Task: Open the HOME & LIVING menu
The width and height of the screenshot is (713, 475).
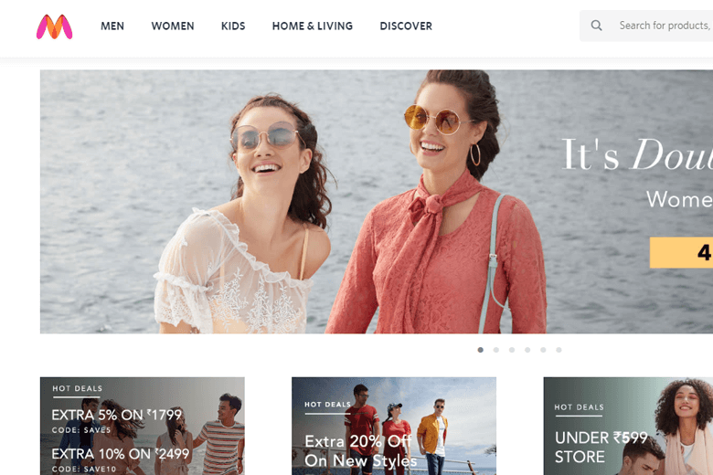Action: 313,26
